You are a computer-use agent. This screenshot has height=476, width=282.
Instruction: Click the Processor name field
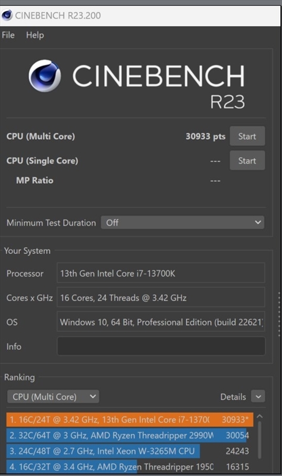[161, 273]
